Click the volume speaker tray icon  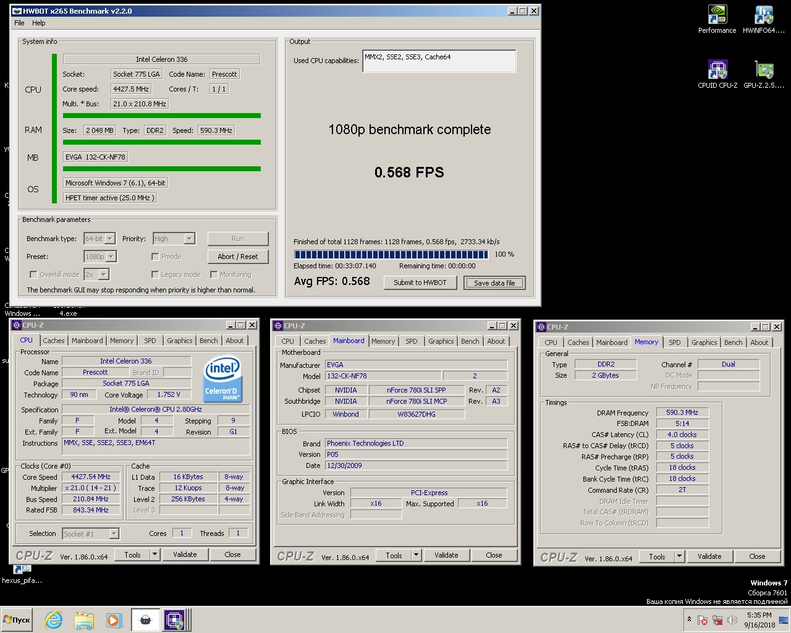tap(732, 620)
